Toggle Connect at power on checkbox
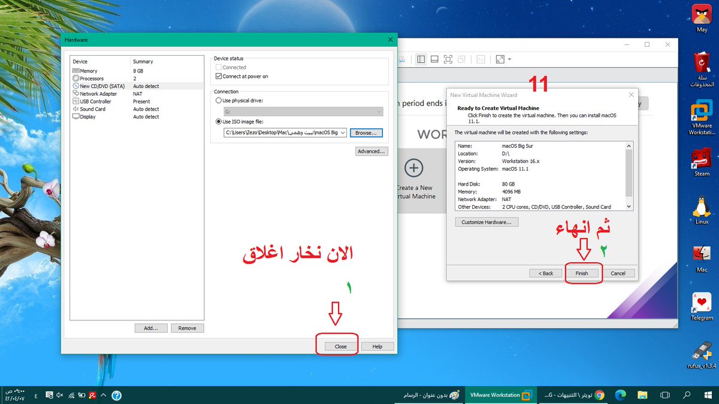This screenshot has height=404, width=719. [x=218, y=76]
